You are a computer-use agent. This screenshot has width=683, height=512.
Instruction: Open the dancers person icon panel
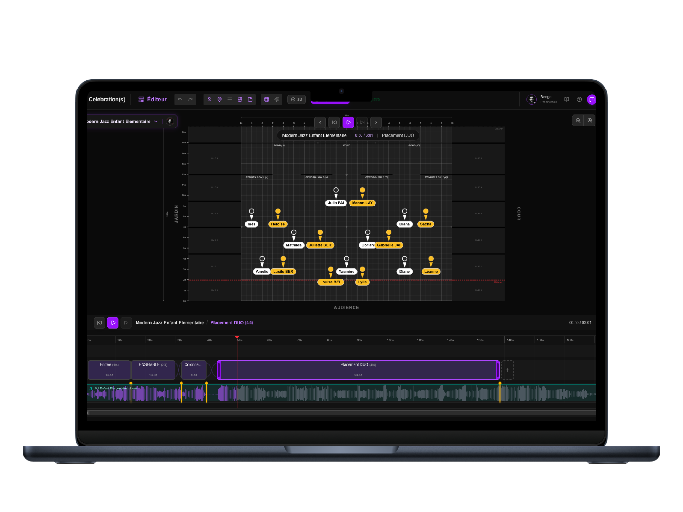(x=209, y=100)
